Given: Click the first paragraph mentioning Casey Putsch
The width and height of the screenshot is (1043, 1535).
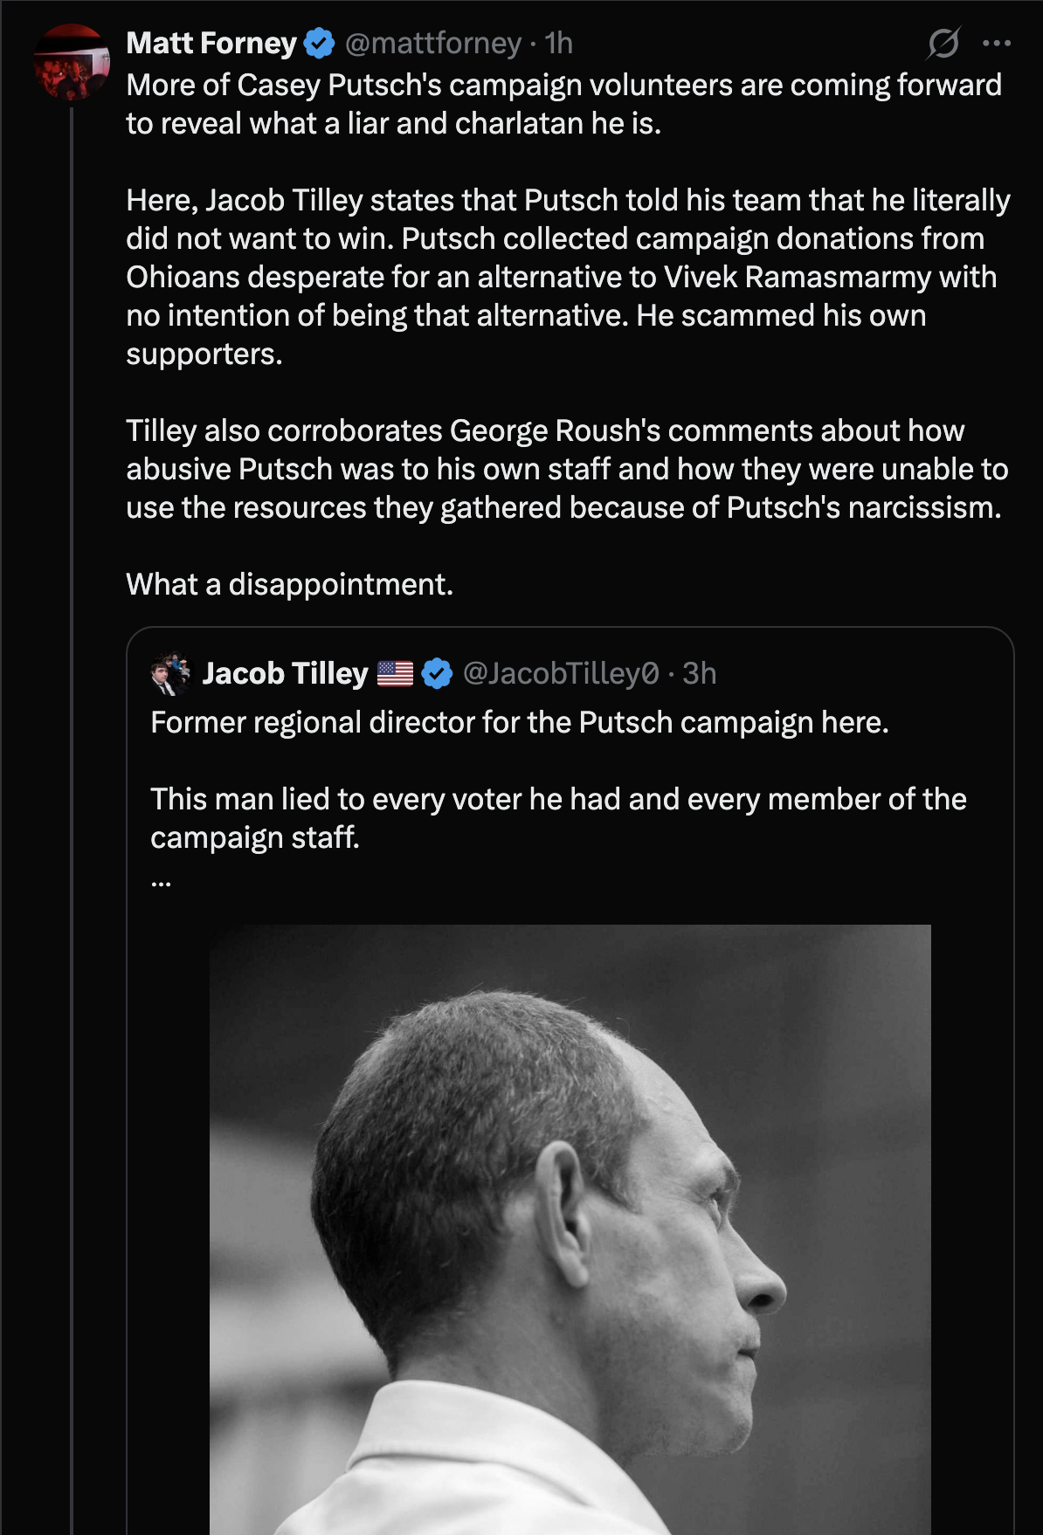Looking at the screenshot, I should 563,104.
